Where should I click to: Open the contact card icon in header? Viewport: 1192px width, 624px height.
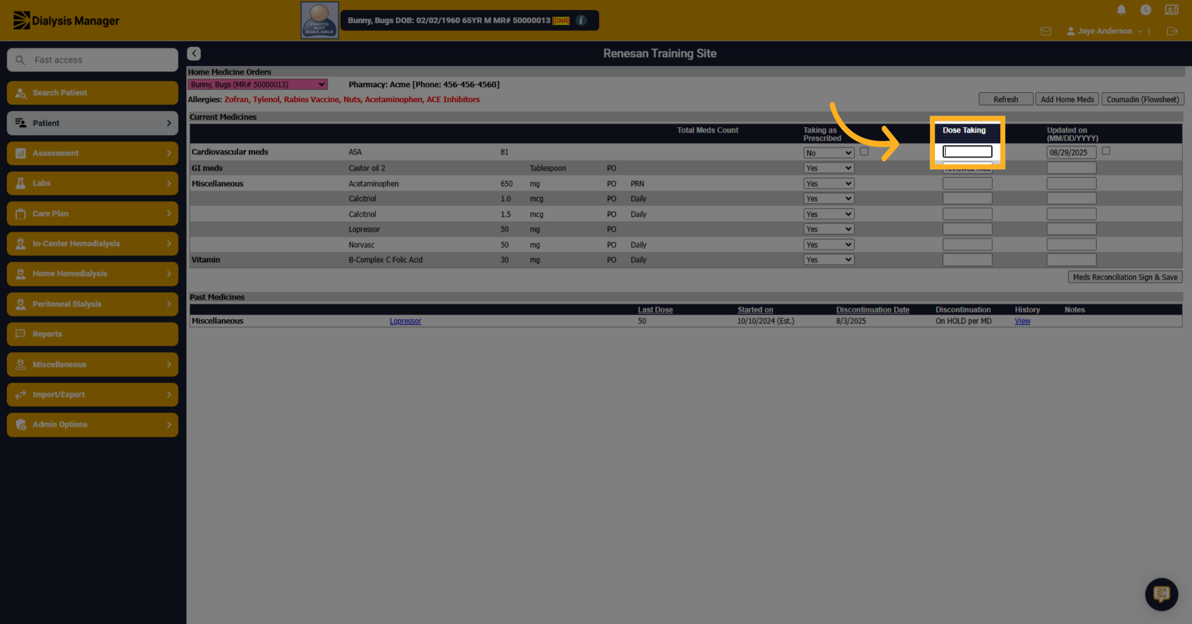(1172, 10)
